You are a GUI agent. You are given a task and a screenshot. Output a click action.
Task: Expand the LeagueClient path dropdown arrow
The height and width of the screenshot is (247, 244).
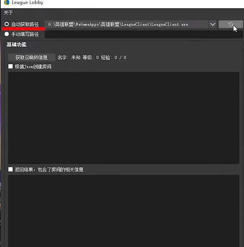[x=213, y=24]
